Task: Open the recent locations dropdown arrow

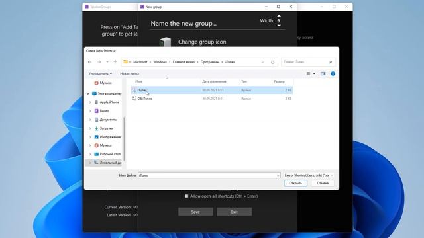Action: pyautogui.click(x=107, y=62)
